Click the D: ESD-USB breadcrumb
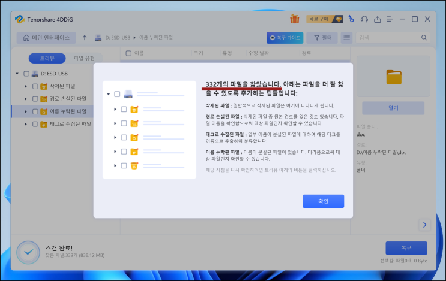 point(118,38)
